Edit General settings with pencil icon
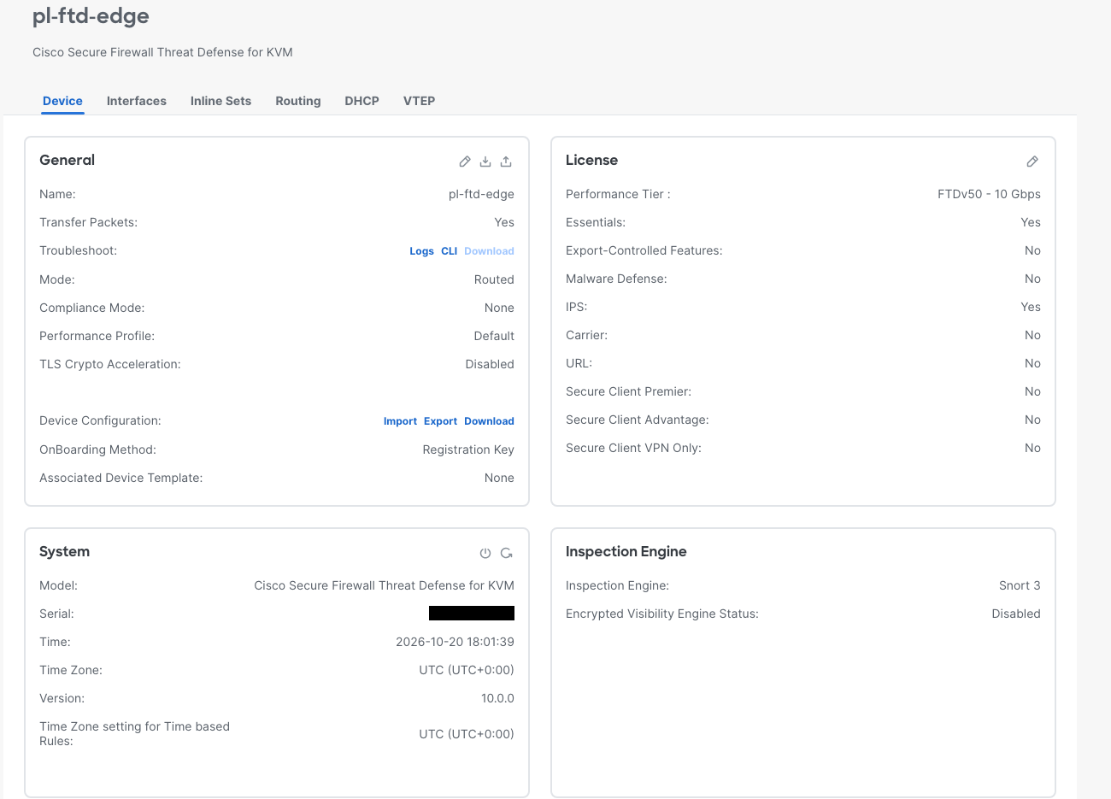Screen dimensions: 1111x799 click(465, 162)
